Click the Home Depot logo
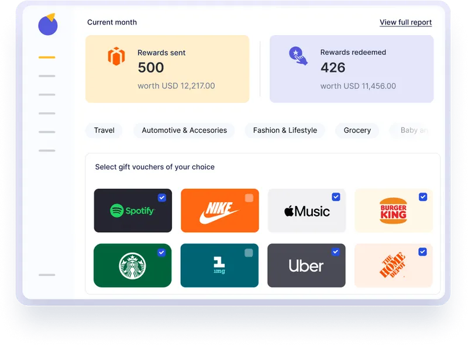The width and height of the screenshot is (468, 345). click(x=393, y=265)
